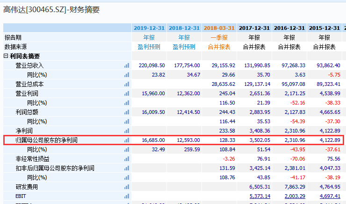Image resolution: width=346 pixels, height=204 pixels.
Task: Click operating profit value 15,960.00
Action: click(153, 93)
